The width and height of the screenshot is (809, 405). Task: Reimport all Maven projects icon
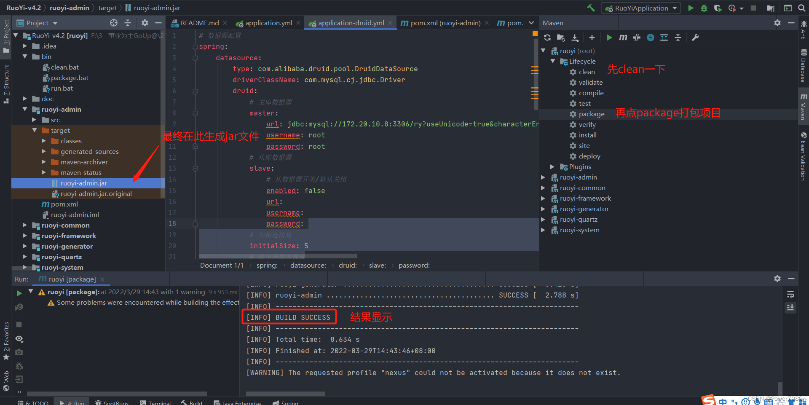click(547, 38)
